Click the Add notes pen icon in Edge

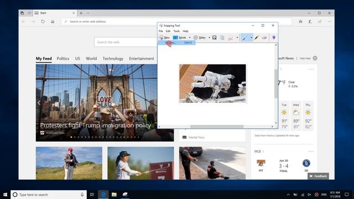(310, 22)
